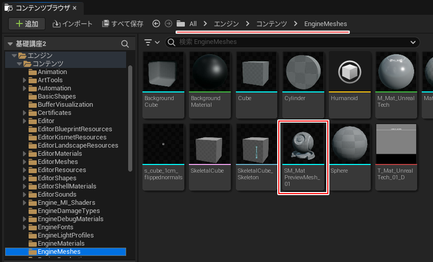Viewport: 433px width, 262px height.
Task: Open the filter settings icon menu
Action: click(x=152, y=42)
